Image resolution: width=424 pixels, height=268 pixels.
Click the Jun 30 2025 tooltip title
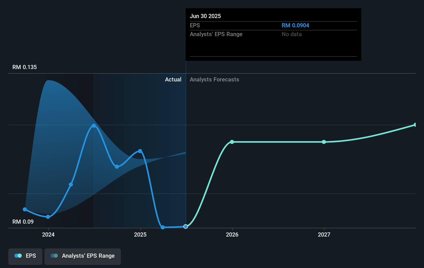click(205, 16)
